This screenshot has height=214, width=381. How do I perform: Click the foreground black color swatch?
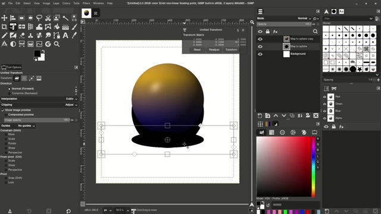click(x=37, y=53)
